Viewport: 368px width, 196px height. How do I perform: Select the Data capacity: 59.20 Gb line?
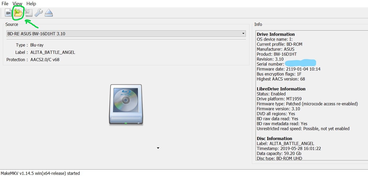(x=279, y=153)
